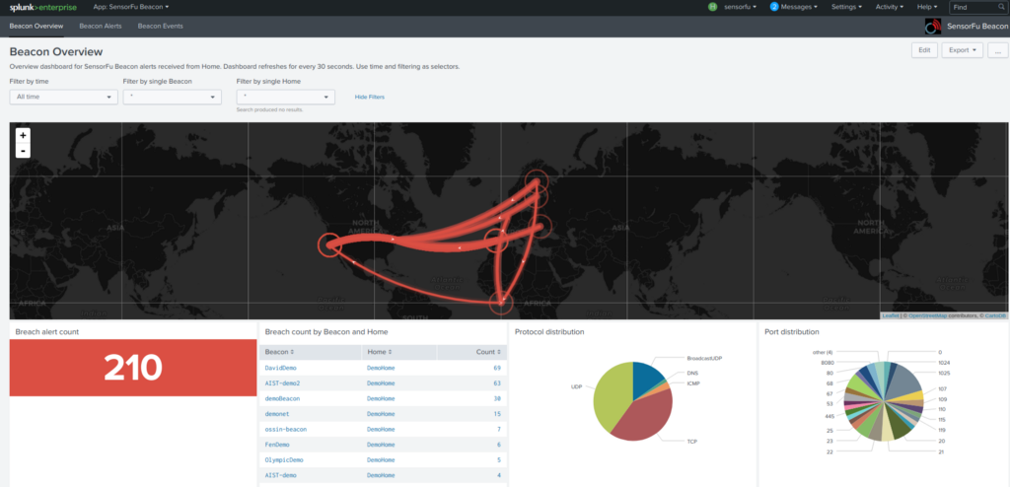Click the Splunk enterprise logo

click(x=41, y=7)
